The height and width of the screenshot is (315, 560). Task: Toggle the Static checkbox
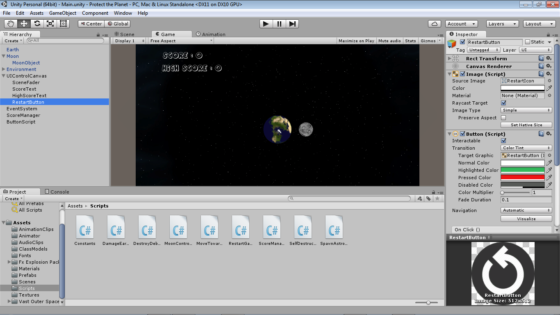pyautogui.click(x=528, y=42)
